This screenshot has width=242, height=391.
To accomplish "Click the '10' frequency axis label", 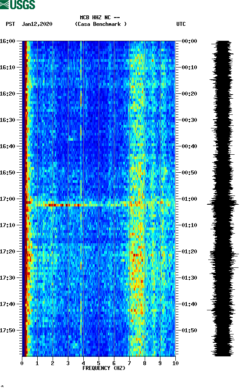I will (175, 363).
